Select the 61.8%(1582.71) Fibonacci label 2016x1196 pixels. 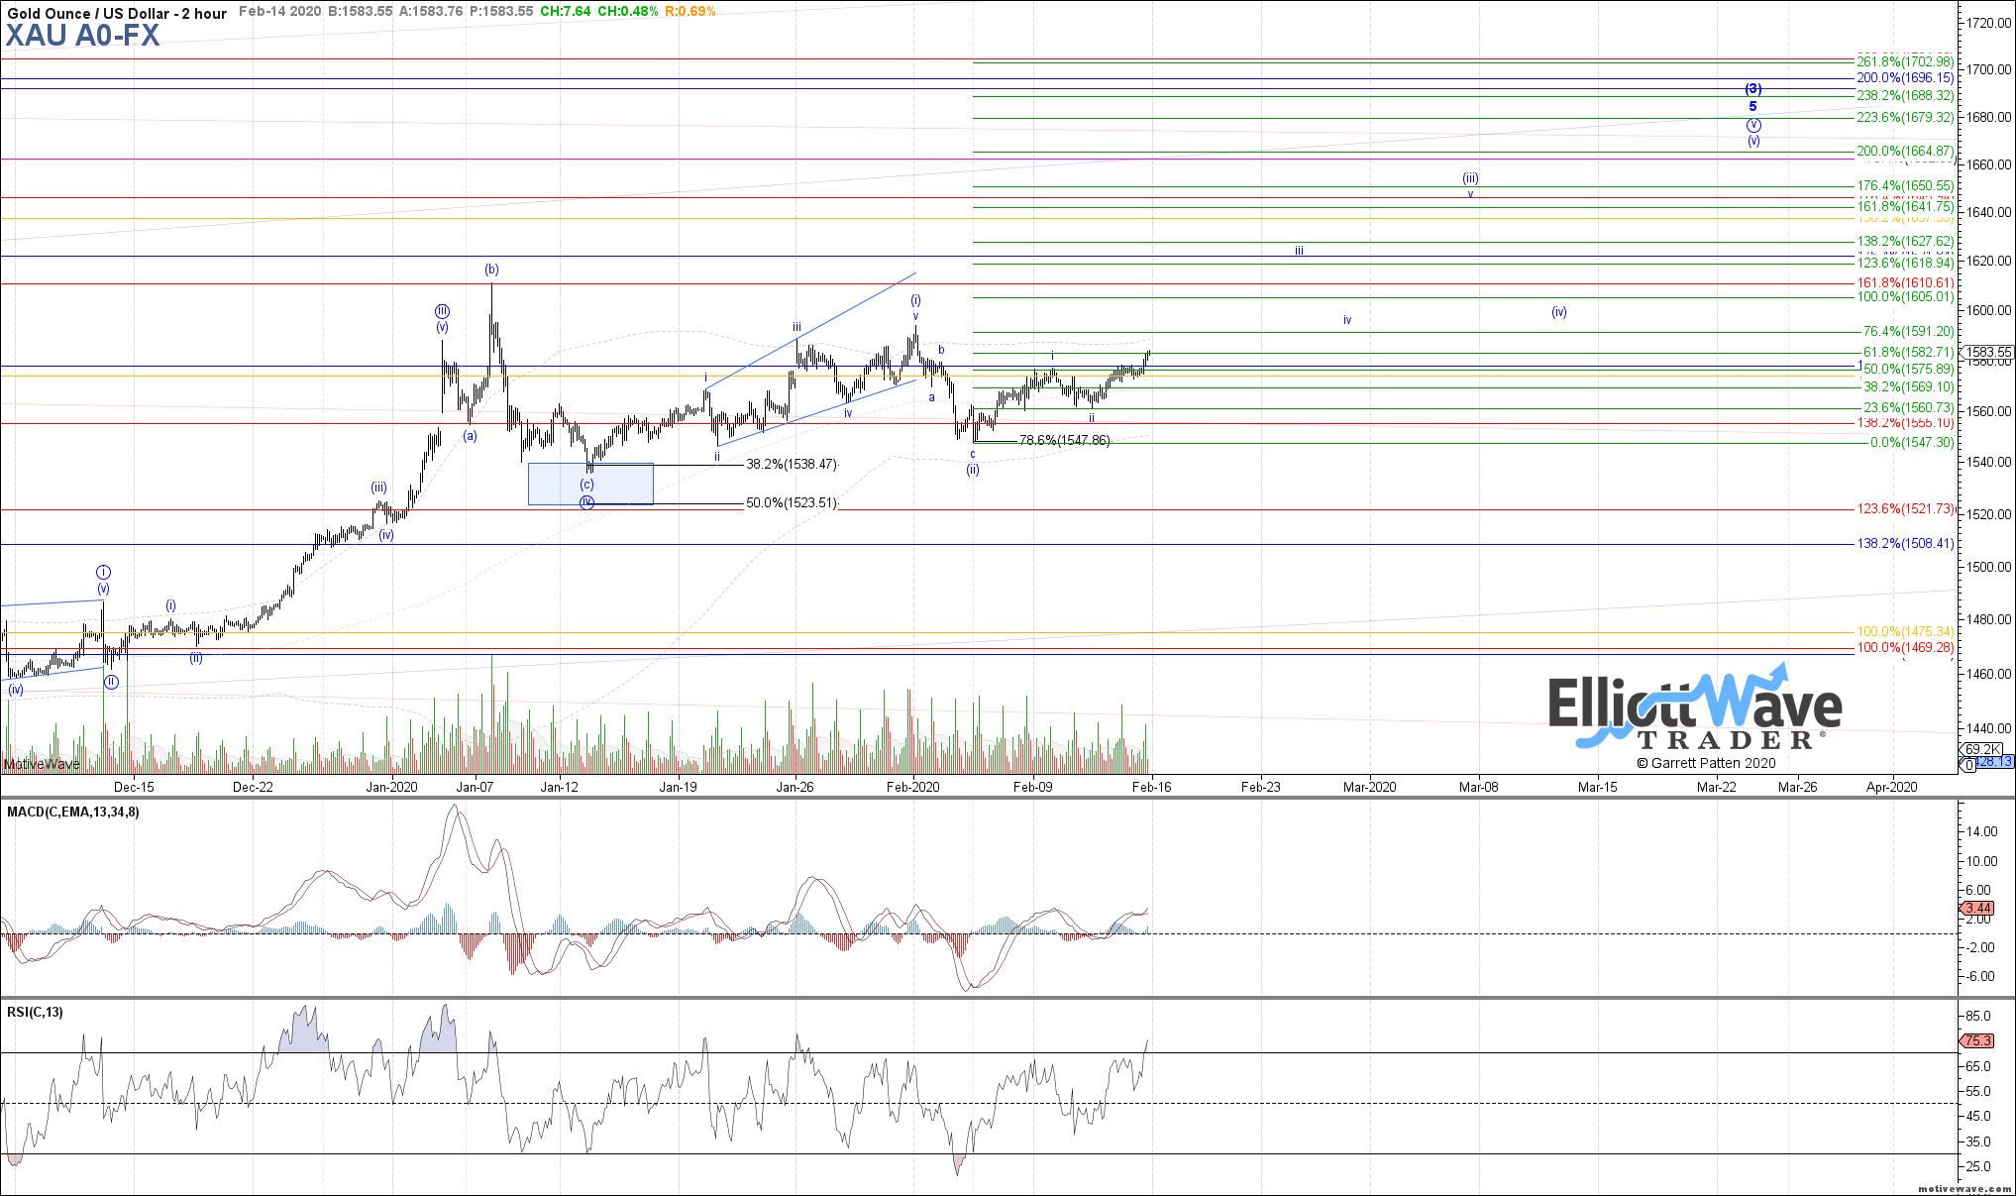1908,352
